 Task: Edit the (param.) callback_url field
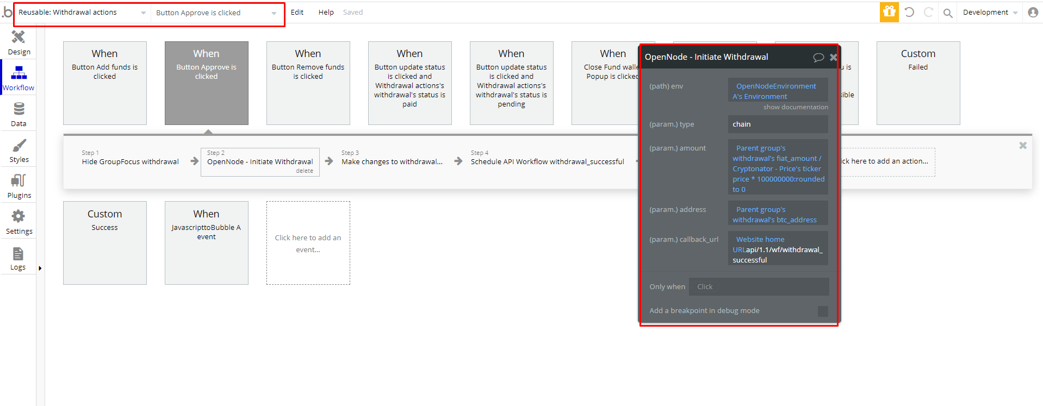click(778, 248)
